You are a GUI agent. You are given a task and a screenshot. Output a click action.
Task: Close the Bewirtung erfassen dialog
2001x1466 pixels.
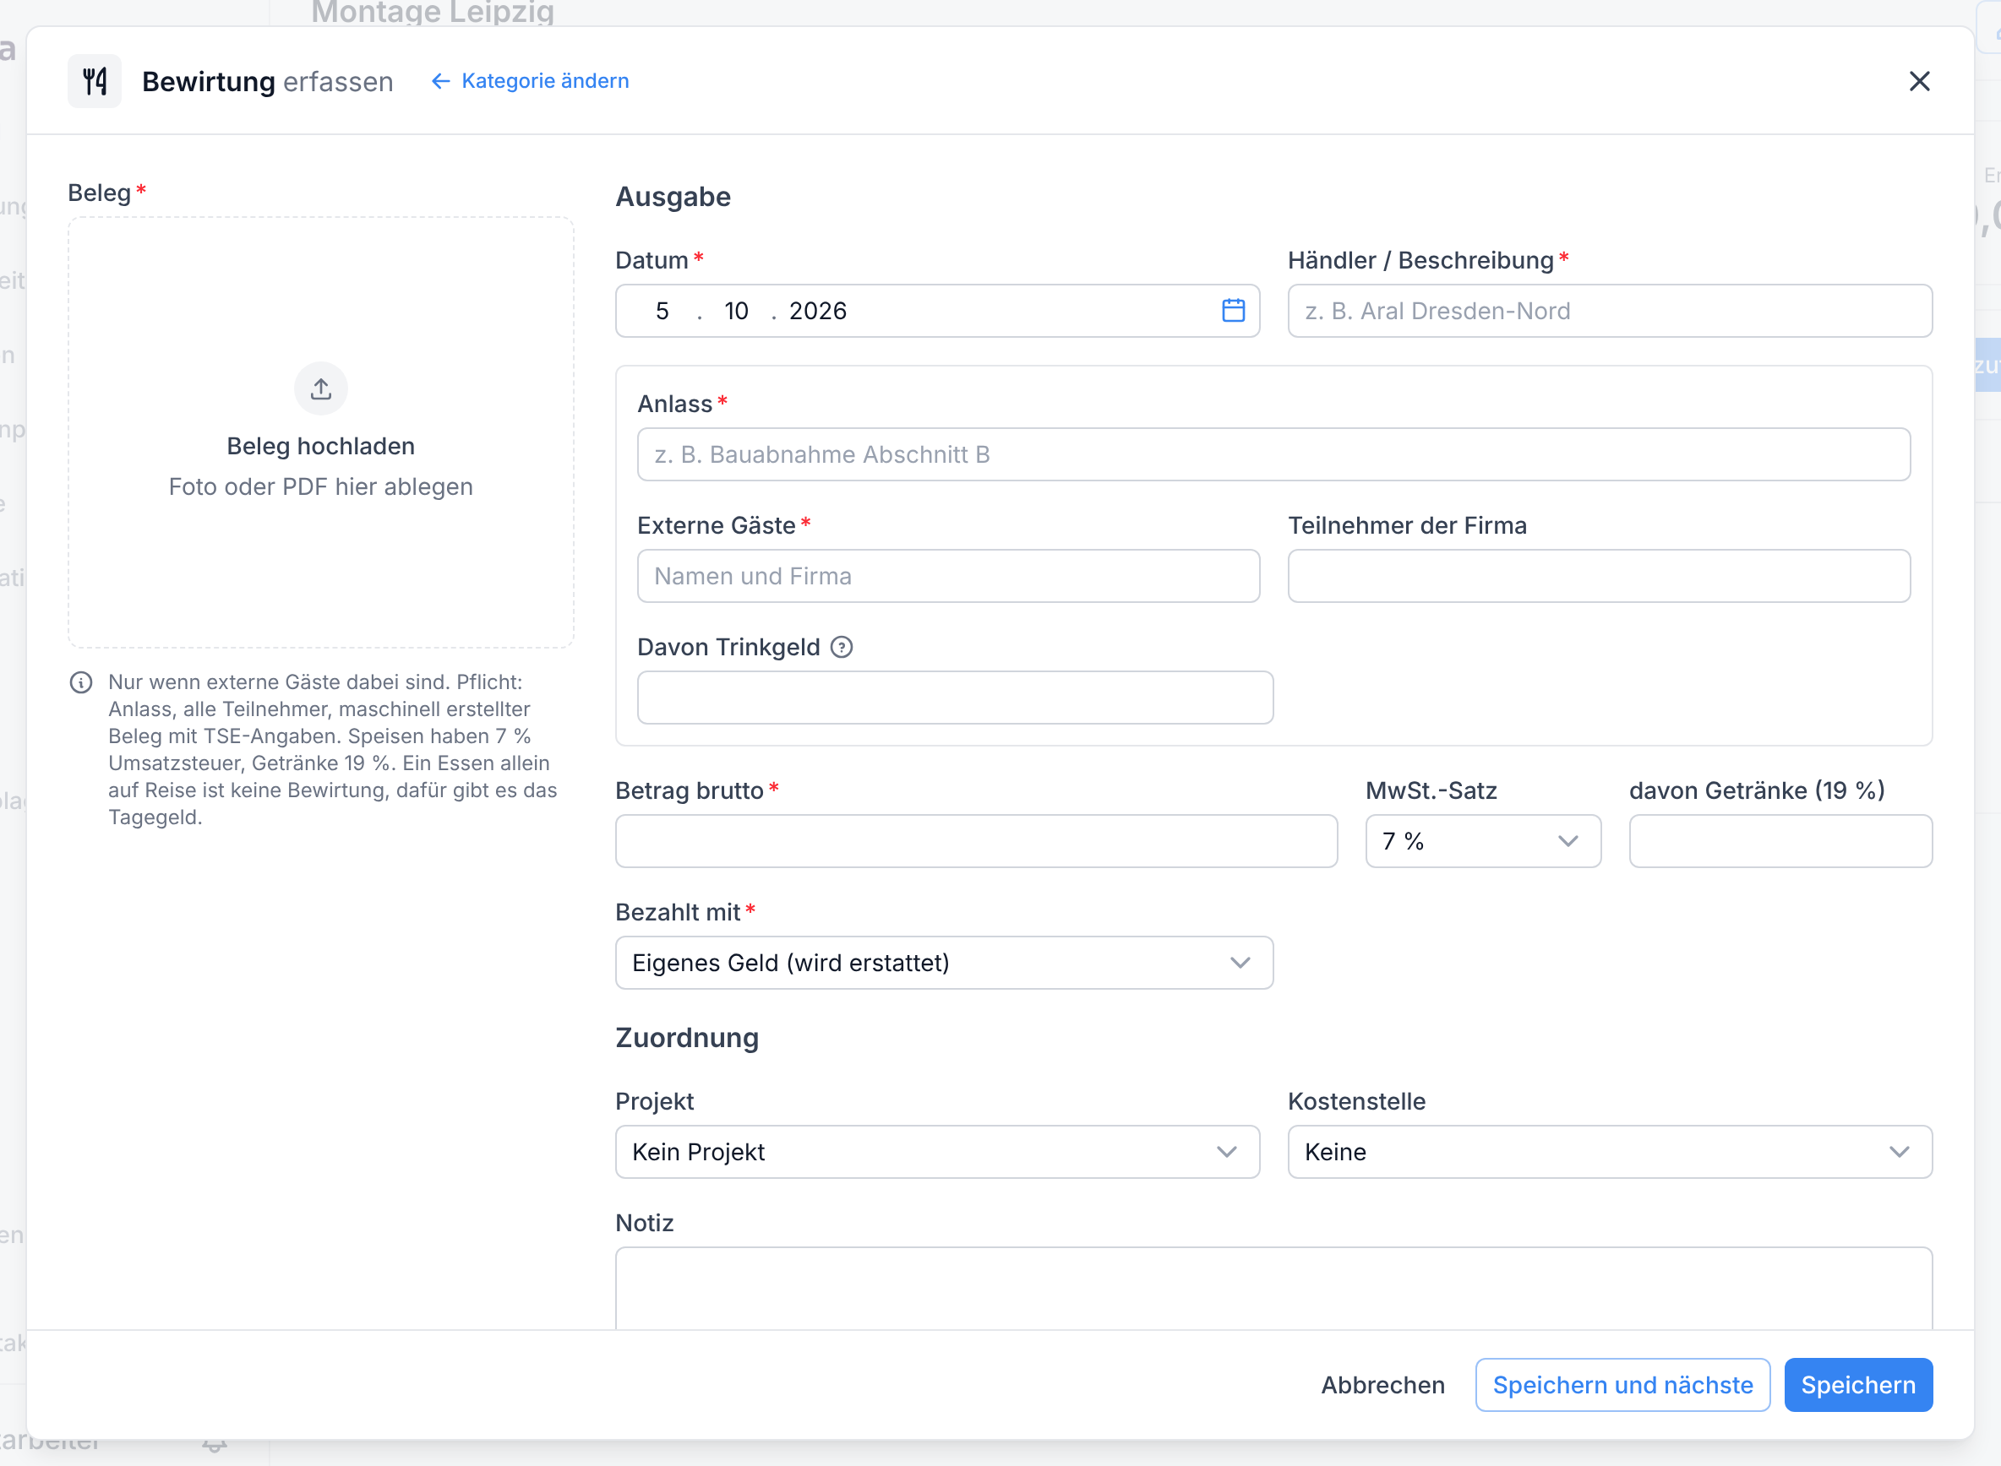point(1919,81)
